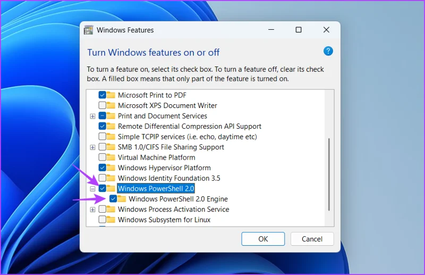The width and height of the screenshot is (425, 275).
Task: Uncheck Remote Differential Compression API Support
Action: point(102,126)
